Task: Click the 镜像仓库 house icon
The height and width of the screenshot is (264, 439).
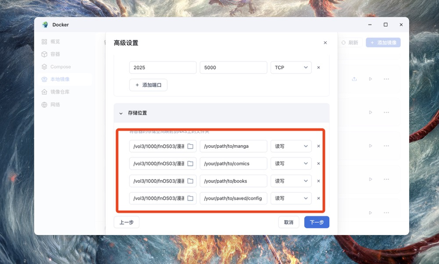Action: [x=44, y=92]
